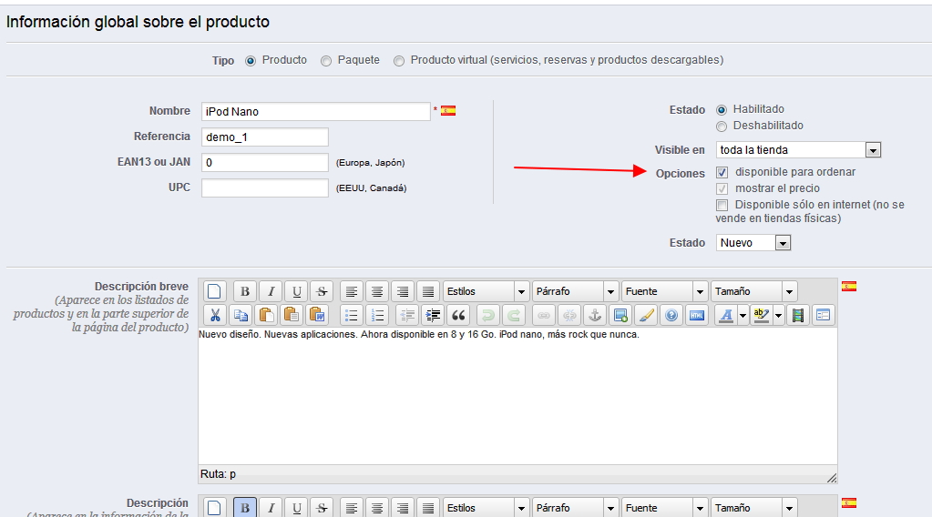Click the scissors Cut icon
The width and height of the screenshot is (932, 517).
pos(215,315)
